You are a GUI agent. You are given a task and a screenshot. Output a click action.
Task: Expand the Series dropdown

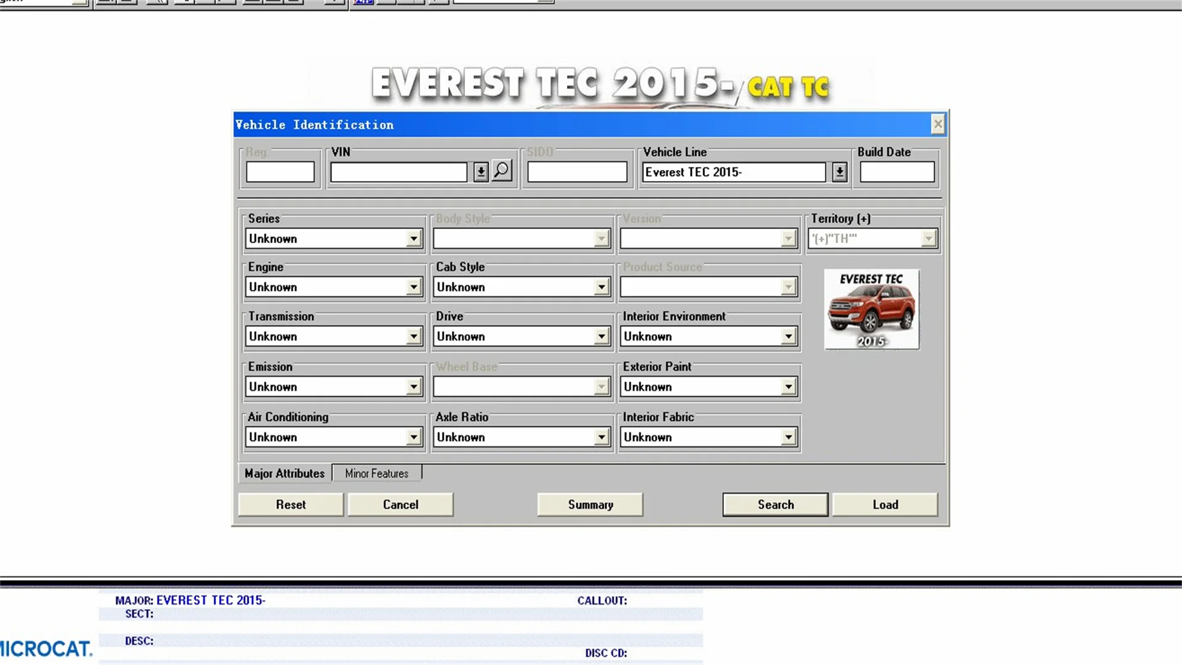tap(413, 239)
